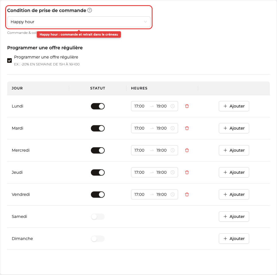Screen dimensions: 277x275
Task: Delete the Mardi time slot
Action: [187, 128]
